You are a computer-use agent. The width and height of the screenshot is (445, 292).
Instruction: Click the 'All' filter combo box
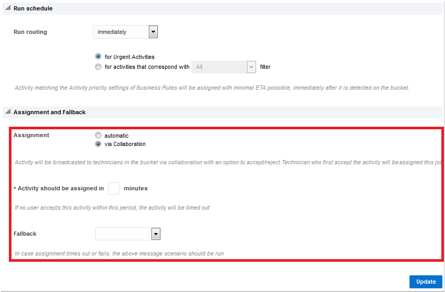tap(219, 67)
